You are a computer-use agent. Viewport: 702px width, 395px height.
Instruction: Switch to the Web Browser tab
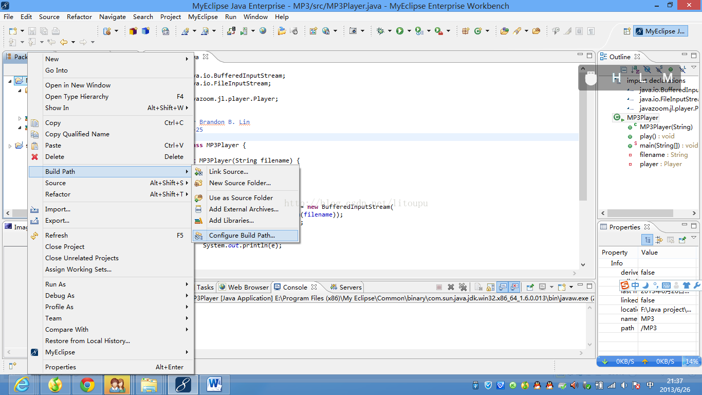(244, 287)
